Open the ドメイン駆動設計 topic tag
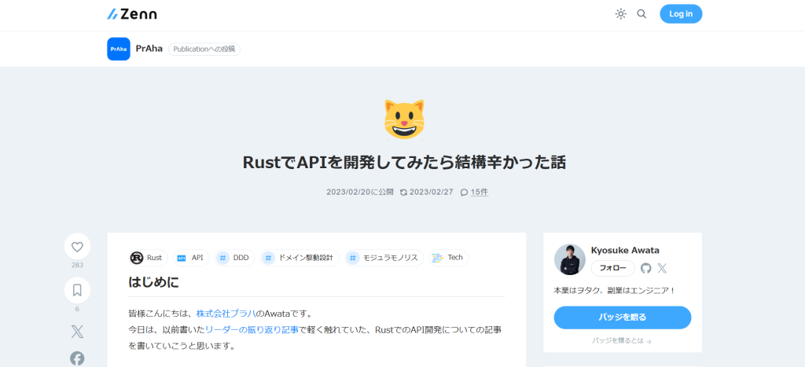Viewport: 805px width, 367px height. (299, 258)
